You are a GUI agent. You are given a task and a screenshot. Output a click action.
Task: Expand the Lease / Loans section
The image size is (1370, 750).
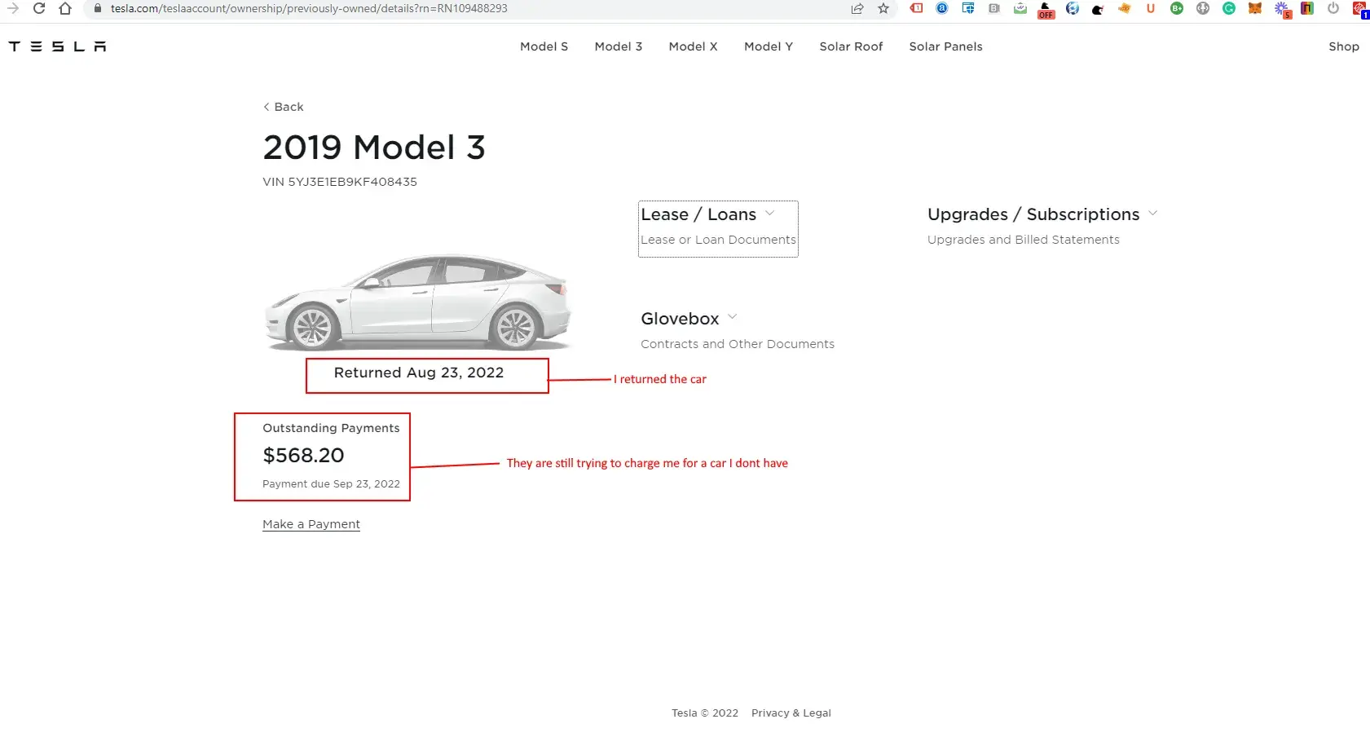coord(707,214)
